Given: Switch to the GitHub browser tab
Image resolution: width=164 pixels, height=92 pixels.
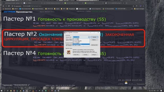Looking at the screenshot, I should point(13,3).
